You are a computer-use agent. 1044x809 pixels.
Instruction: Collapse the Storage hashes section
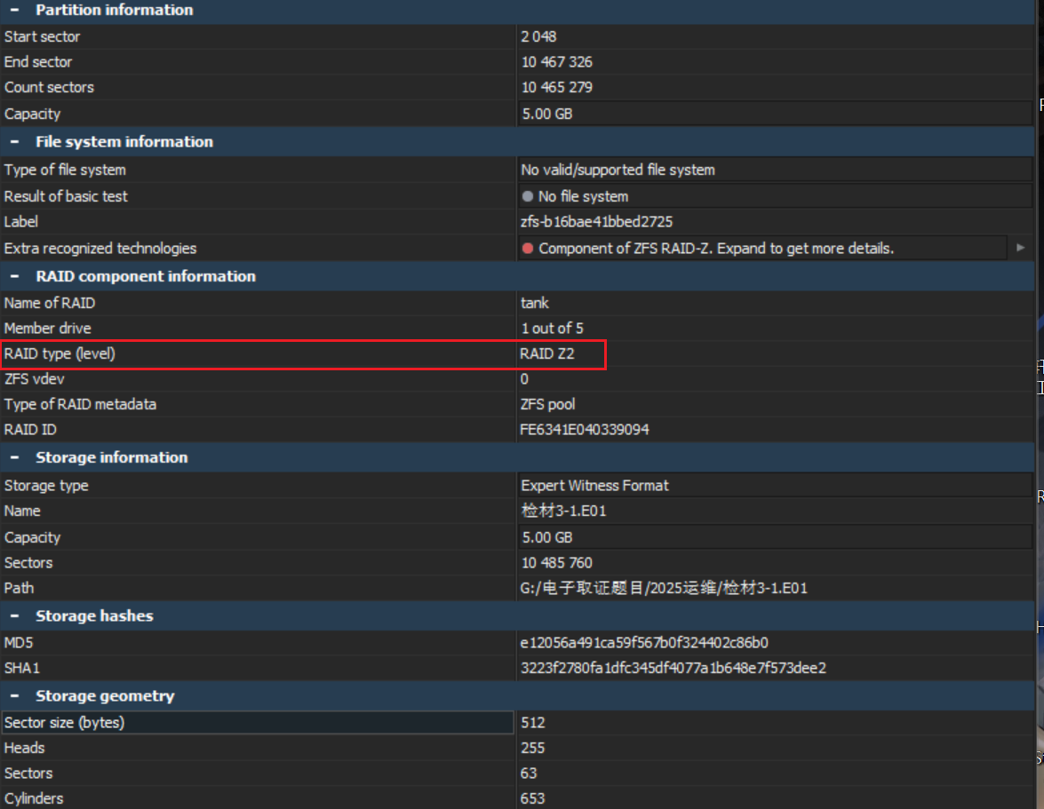(x=14, y=615)
